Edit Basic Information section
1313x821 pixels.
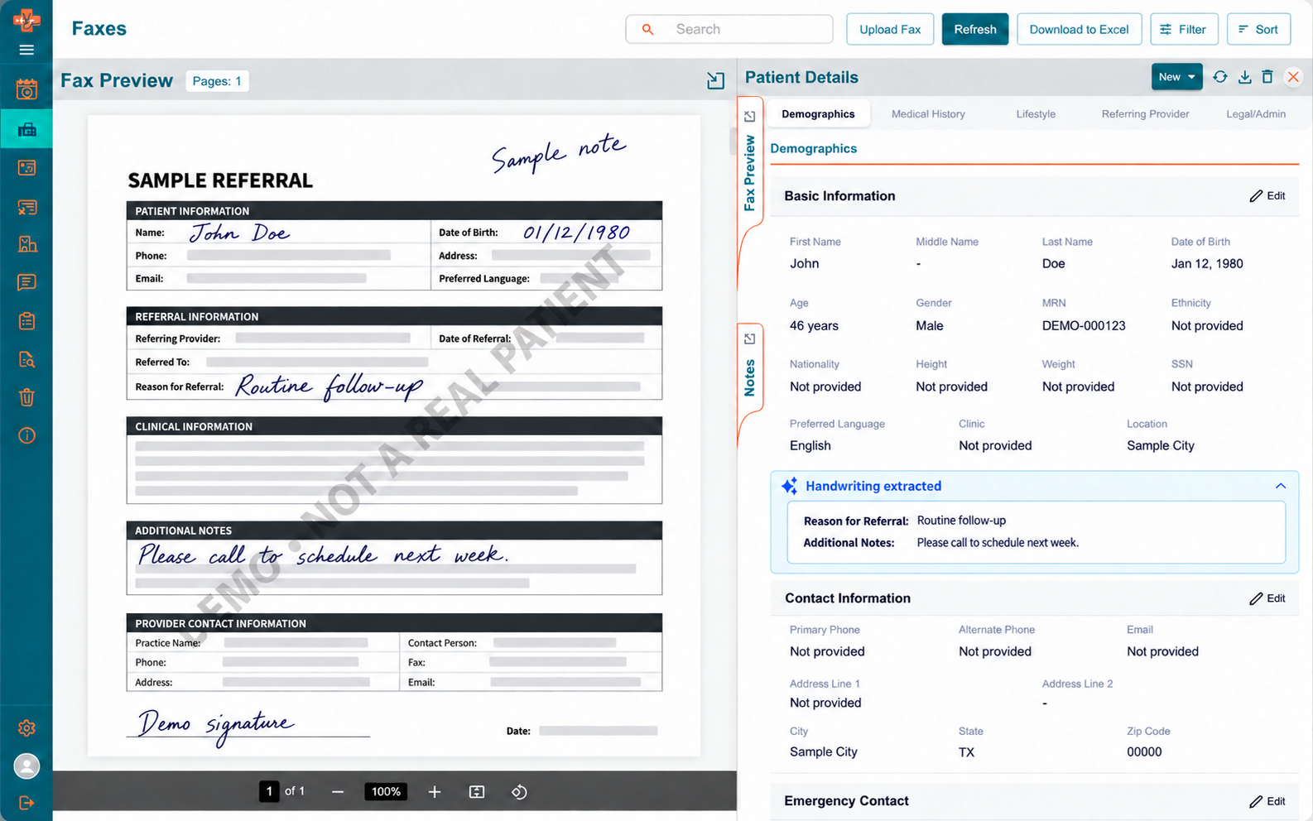point(1267,196)
